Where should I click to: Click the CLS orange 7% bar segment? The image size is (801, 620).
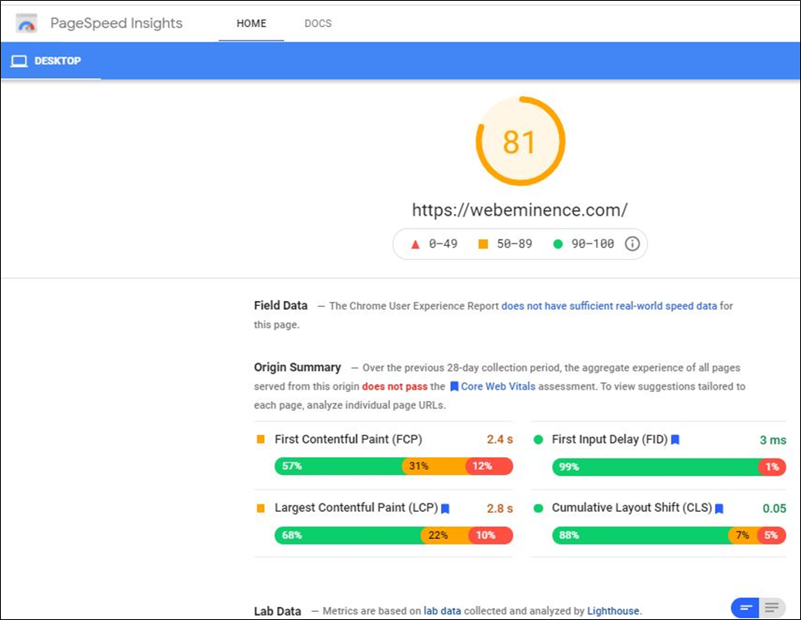pos(744,536)
